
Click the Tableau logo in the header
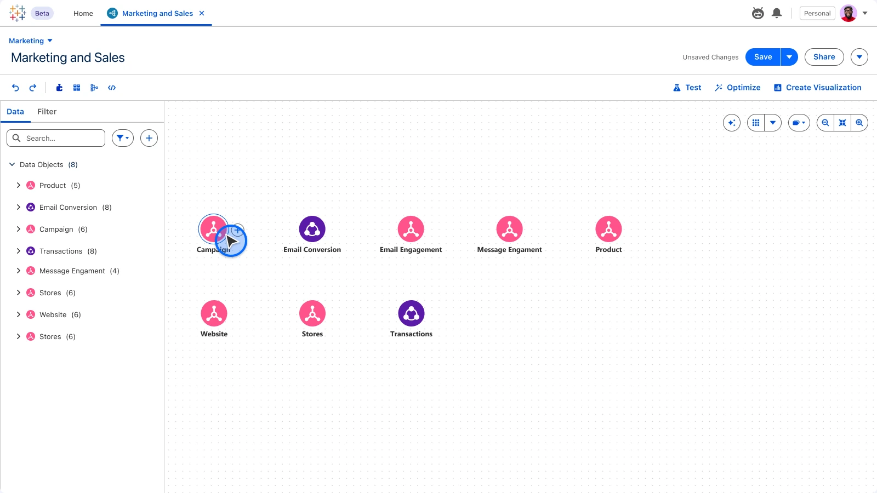coord(18,13)
